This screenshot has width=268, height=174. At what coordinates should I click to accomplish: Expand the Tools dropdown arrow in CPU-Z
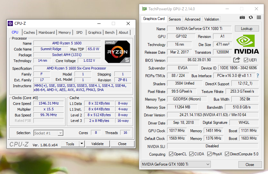tap(82, 144)
